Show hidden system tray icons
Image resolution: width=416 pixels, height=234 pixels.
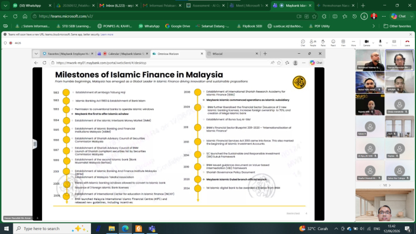(x=336, y=228)
